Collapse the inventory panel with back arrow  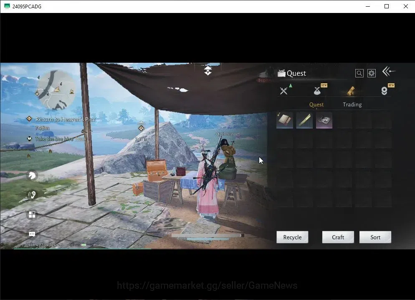pos(389,72)
